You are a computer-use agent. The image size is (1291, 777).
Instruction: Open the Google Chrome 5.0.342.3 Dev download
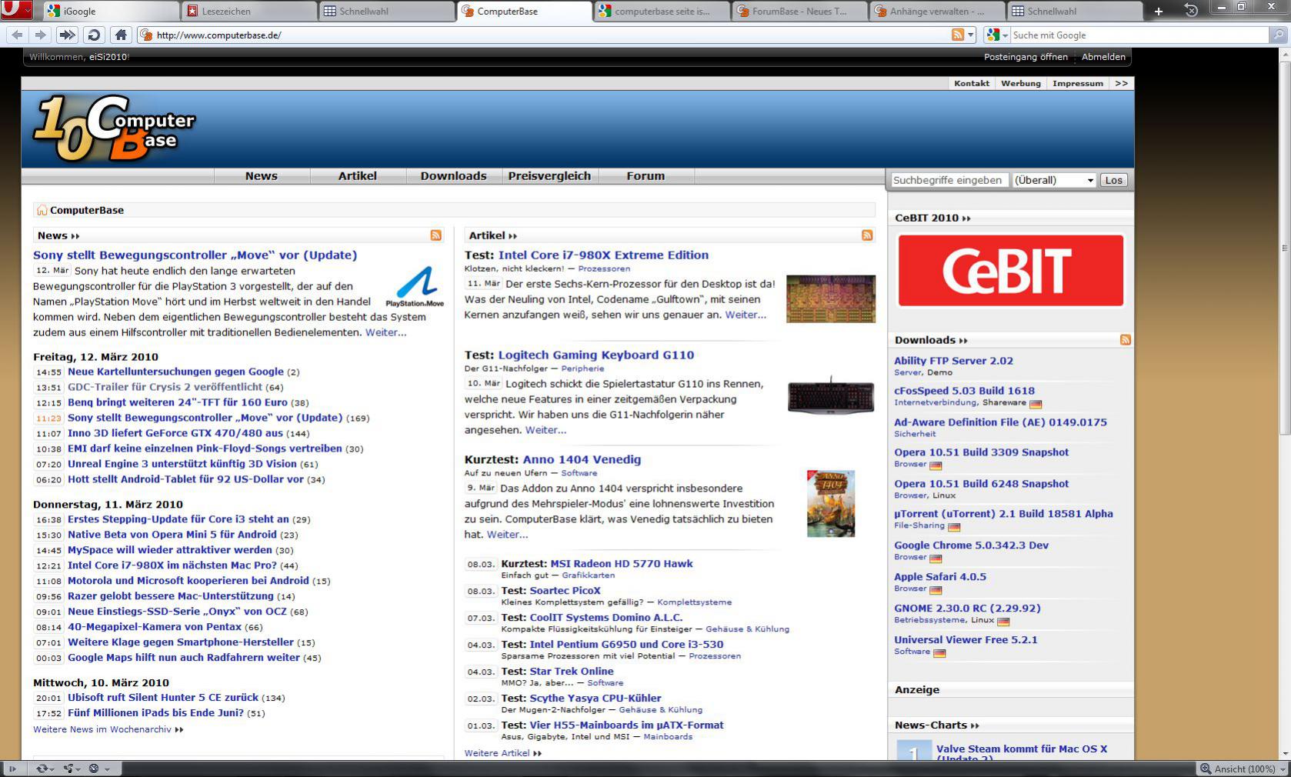click(x=971, y=545)
